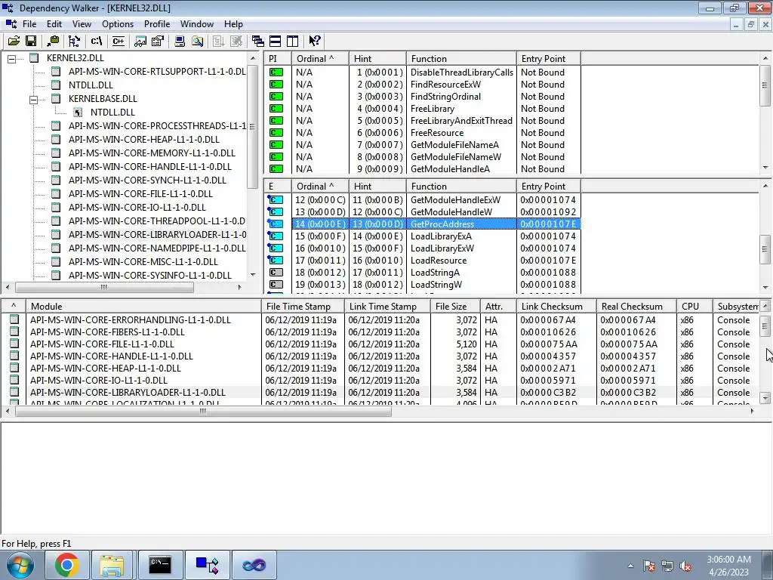Screen dimensions: 773x580
Task: Show hidden tray icons arrow
Action: [x=630, y=566]
